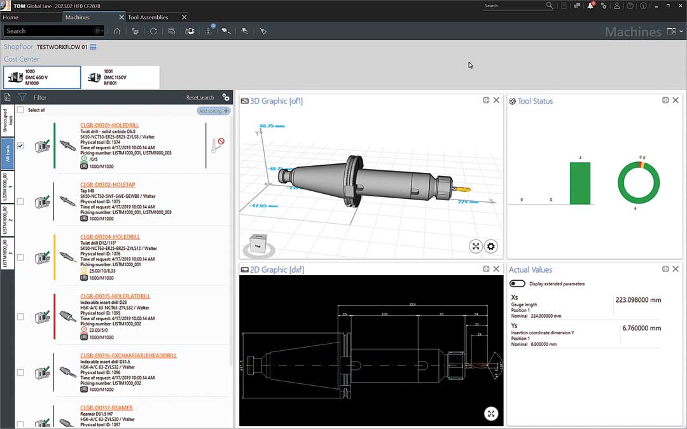This screenshot has width=687, height=429.
Task: Select the LISTM1000_00 3 side tab
Action: [8, 254]
